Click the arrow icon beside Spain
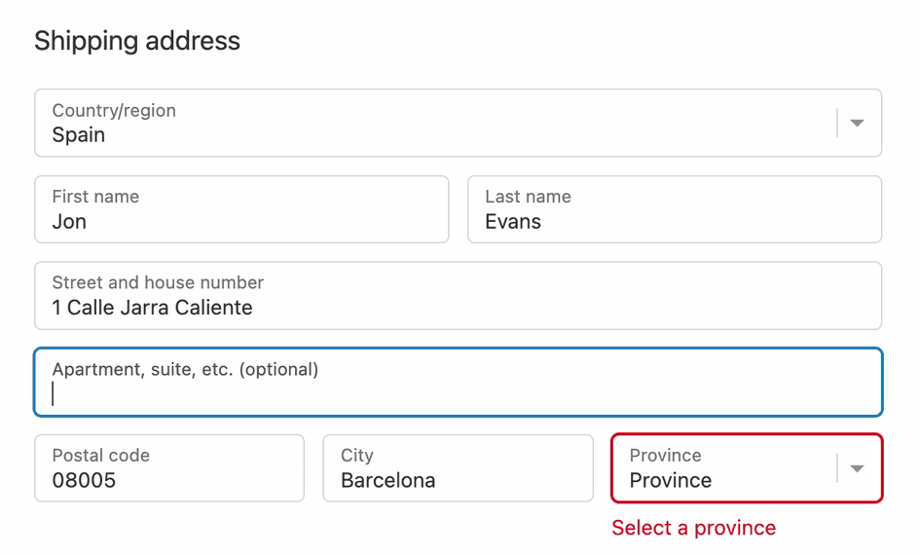Viewport: 921px width, 555px height. coord(857,123)
